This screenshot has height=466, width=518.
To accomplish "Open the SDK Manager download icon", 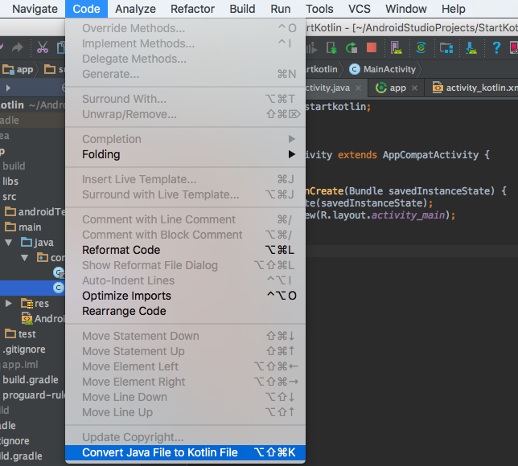I will click(x=471, y=48).
